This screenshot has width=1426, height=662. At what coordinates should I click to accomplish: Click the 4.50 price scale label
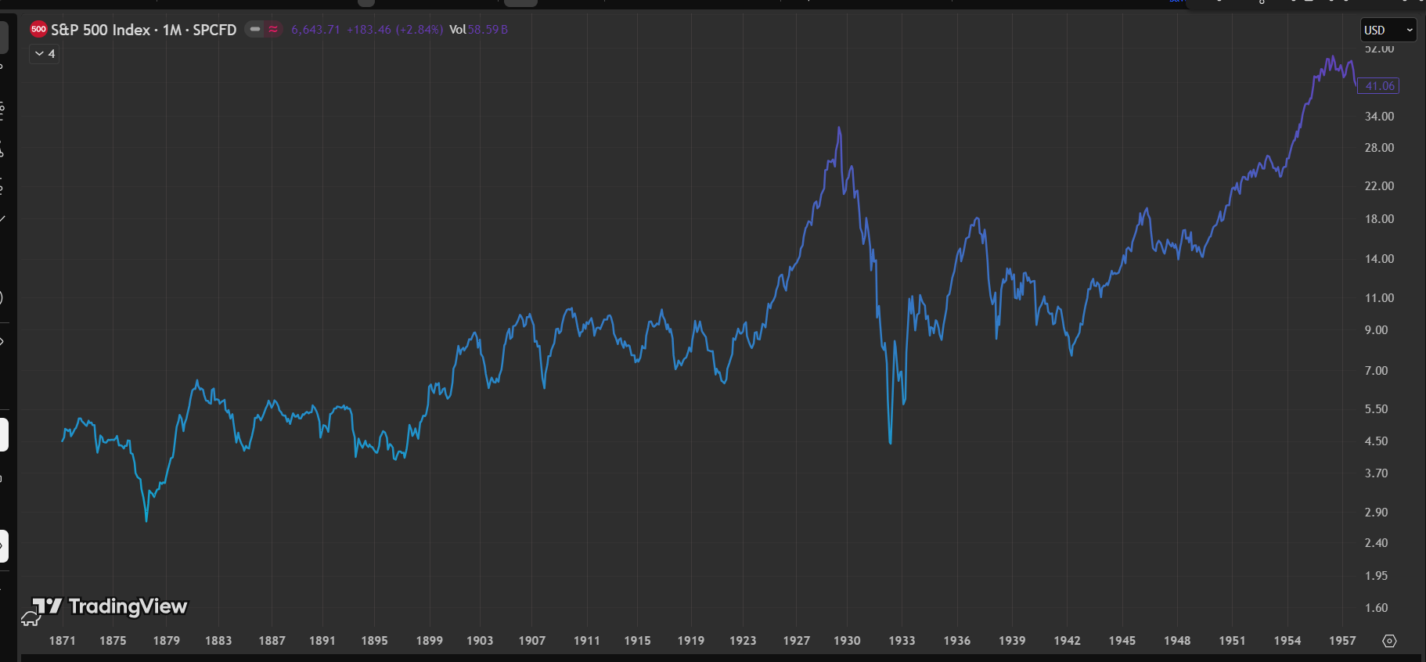point(1377,441)
